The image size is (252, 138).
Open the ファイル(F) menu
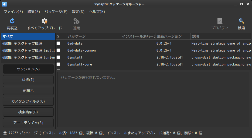pyautogui.click(x=13, y=12)
